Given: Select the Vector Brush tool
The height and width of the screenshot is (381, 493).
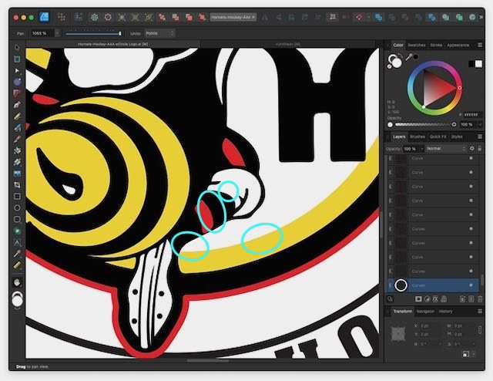Looking at the screenshot, I should click(x=17, y=127).
